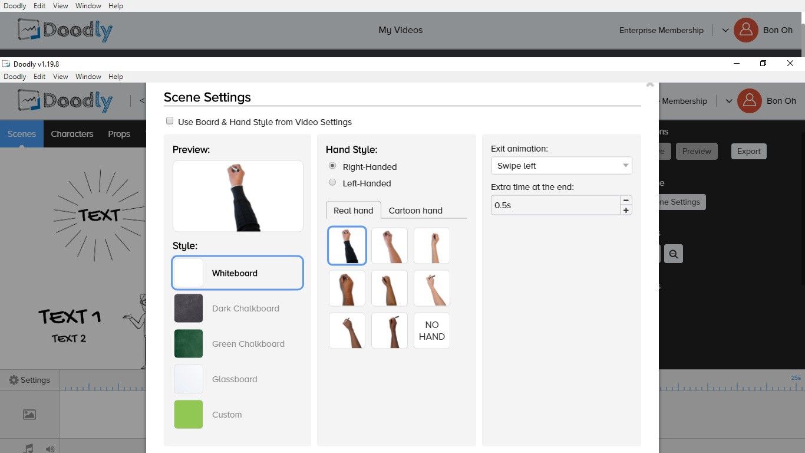
Task: Increase extra time with plus stepper
Action: [626, 211]
